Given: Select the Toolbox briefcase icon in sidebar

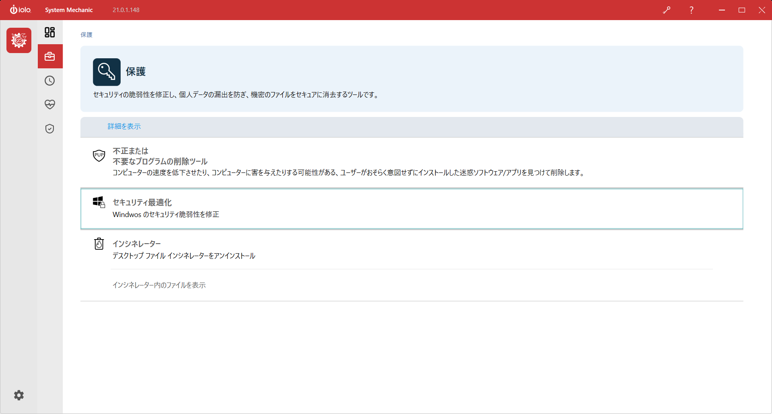Looking at the screenshot, I should [50, 57].
